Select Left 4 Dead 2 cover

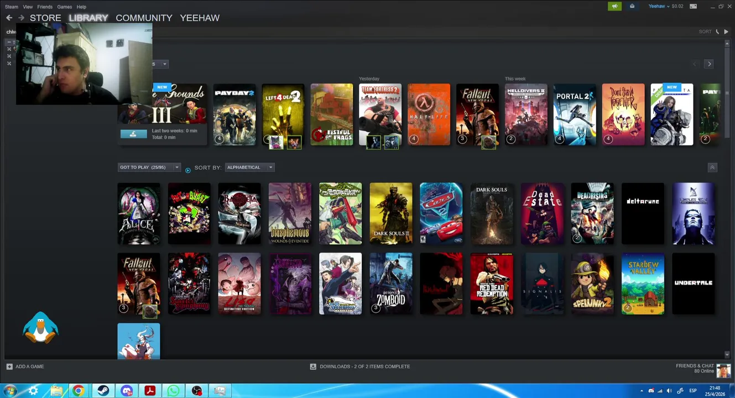(283, 114)
